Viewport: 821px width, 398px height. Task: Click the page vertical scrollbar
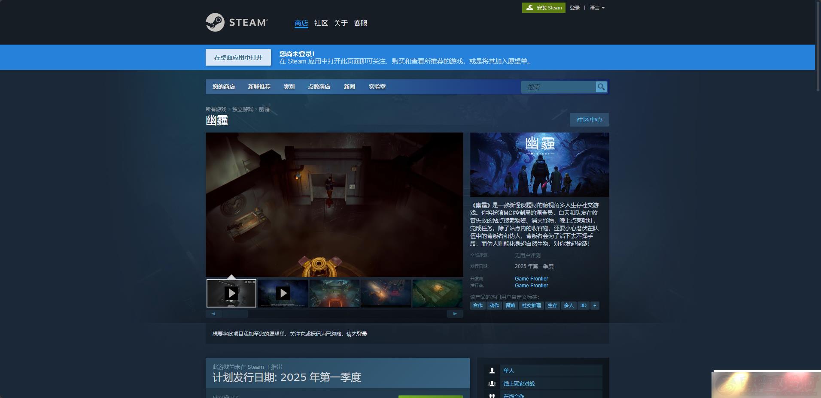tap(818, 47)
